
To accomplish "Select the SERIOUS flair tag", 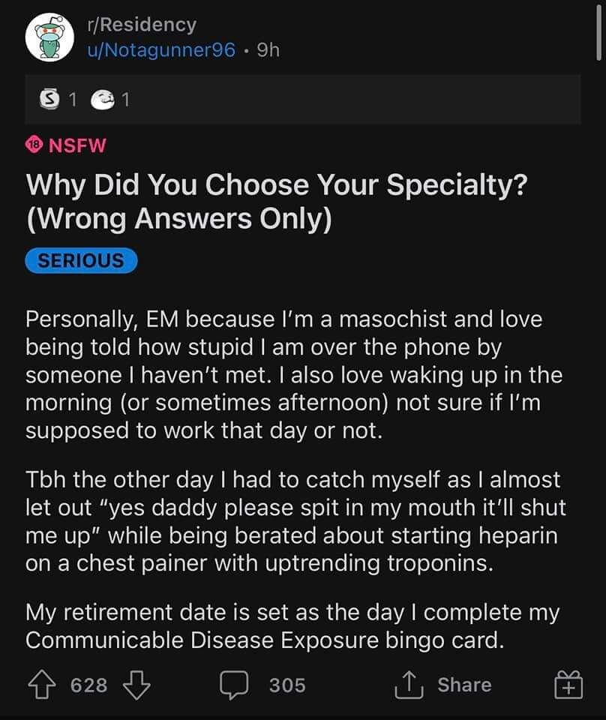I will (81, 260).
